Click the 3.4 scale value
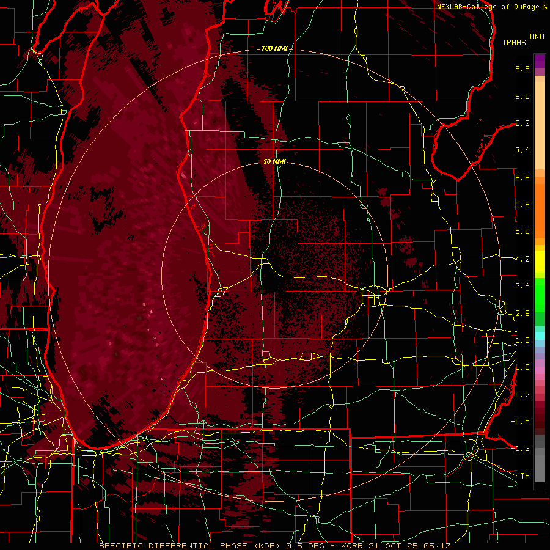Viewport: 550px width, 550px height. coord(522,286)
